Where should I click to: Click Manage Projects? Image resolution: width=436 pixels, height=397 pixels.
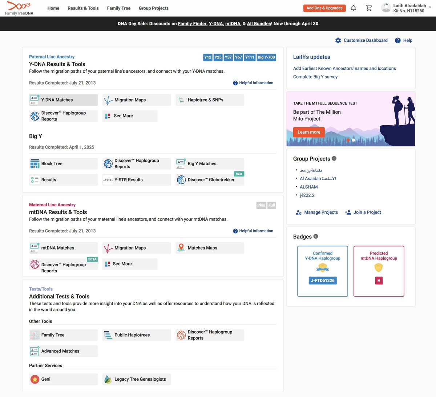coord(317,212)
